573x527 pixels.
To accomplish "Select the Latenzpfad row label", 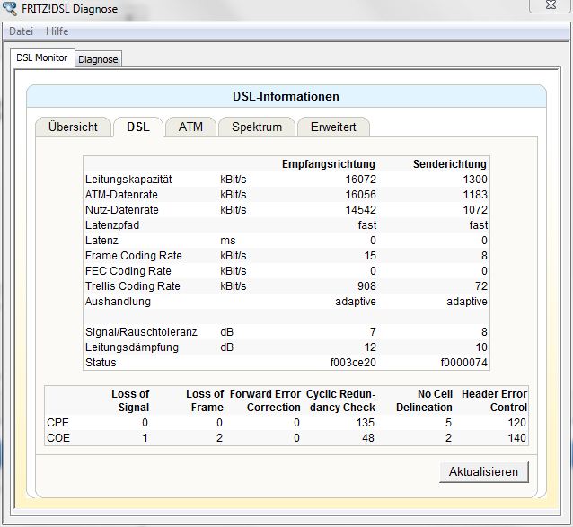I will [112, 225].
